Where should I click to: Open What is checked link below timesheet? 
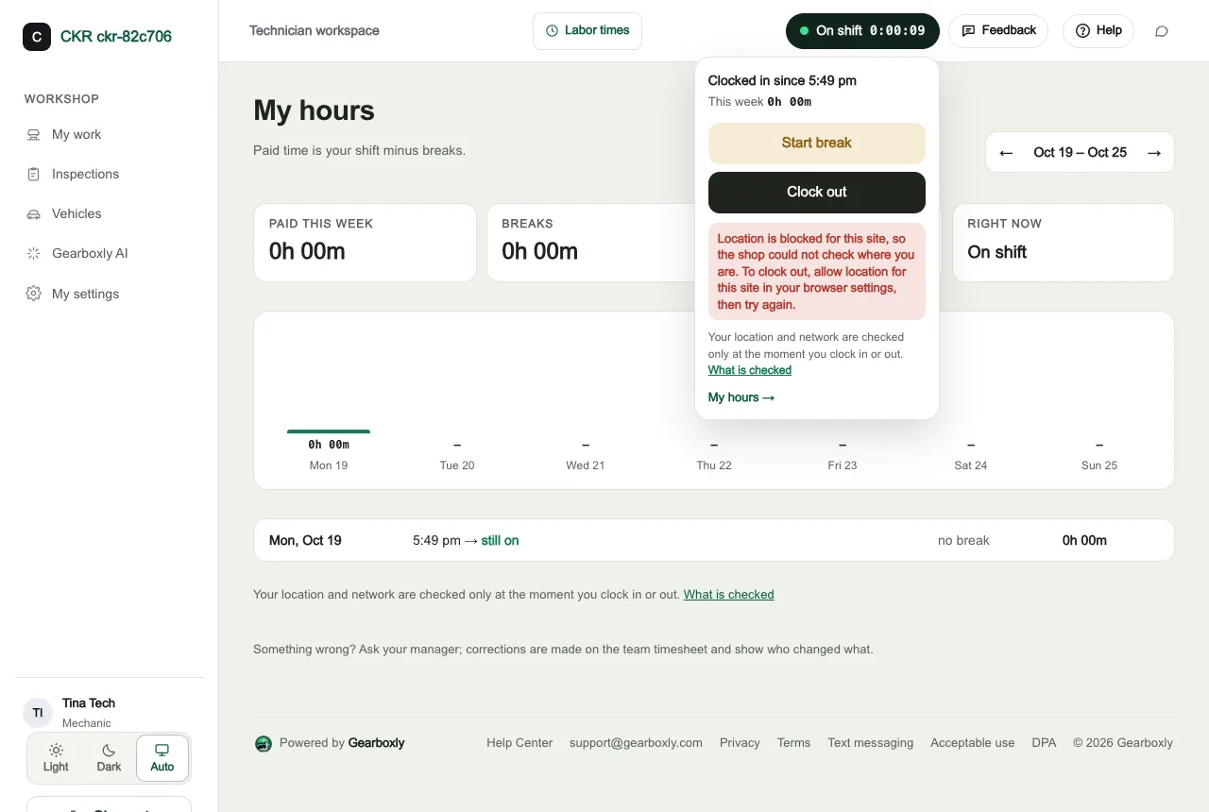729,595
